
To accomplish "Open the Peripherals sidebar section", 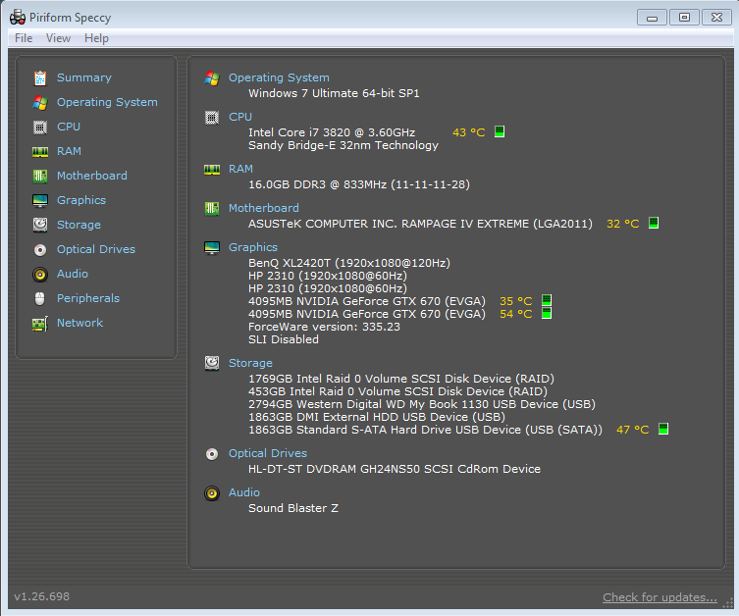I will 88,298.
